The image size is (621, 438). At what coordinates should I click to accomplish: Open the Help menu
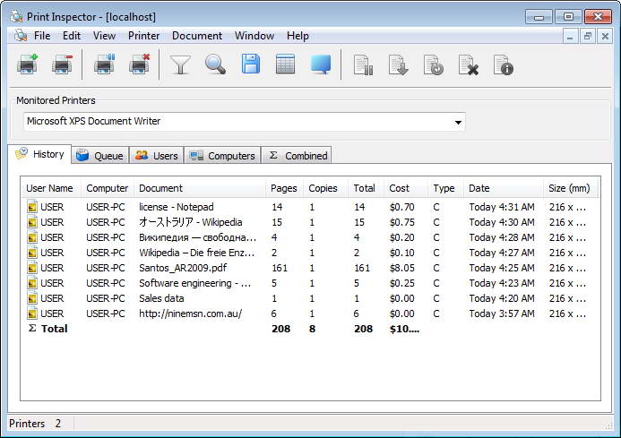(298, 36)
